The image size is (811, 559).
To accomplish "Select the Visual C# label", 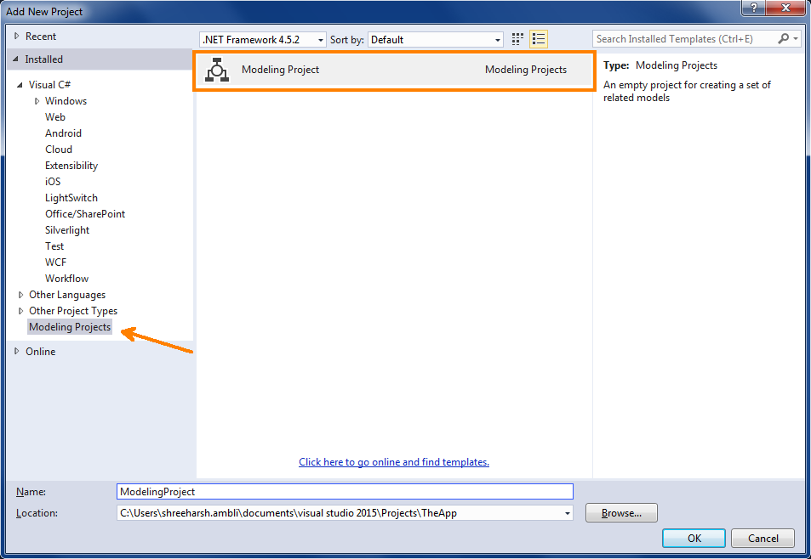I will point(49,85).
